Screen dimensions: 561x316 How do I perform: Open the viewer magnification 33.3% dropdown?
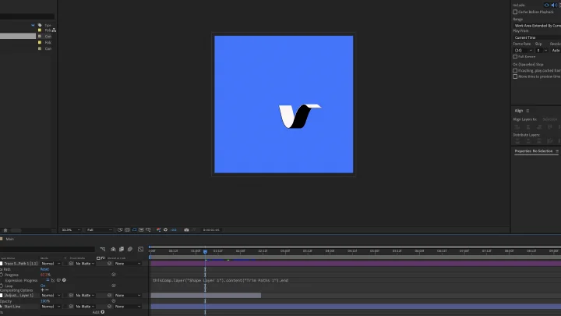tap(71, 230)
